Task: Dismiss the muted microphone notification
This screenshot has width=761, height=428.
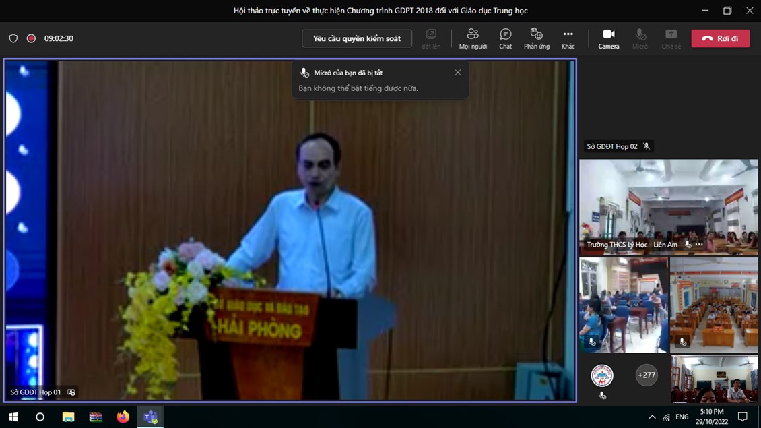Action: [458, 73]
